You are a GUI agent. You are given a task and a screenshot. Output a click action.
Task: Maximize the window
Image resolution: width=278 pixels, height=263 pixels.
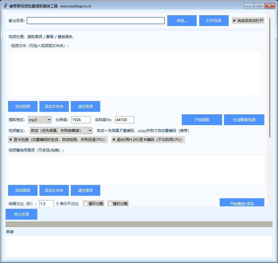tap(259, 6)
